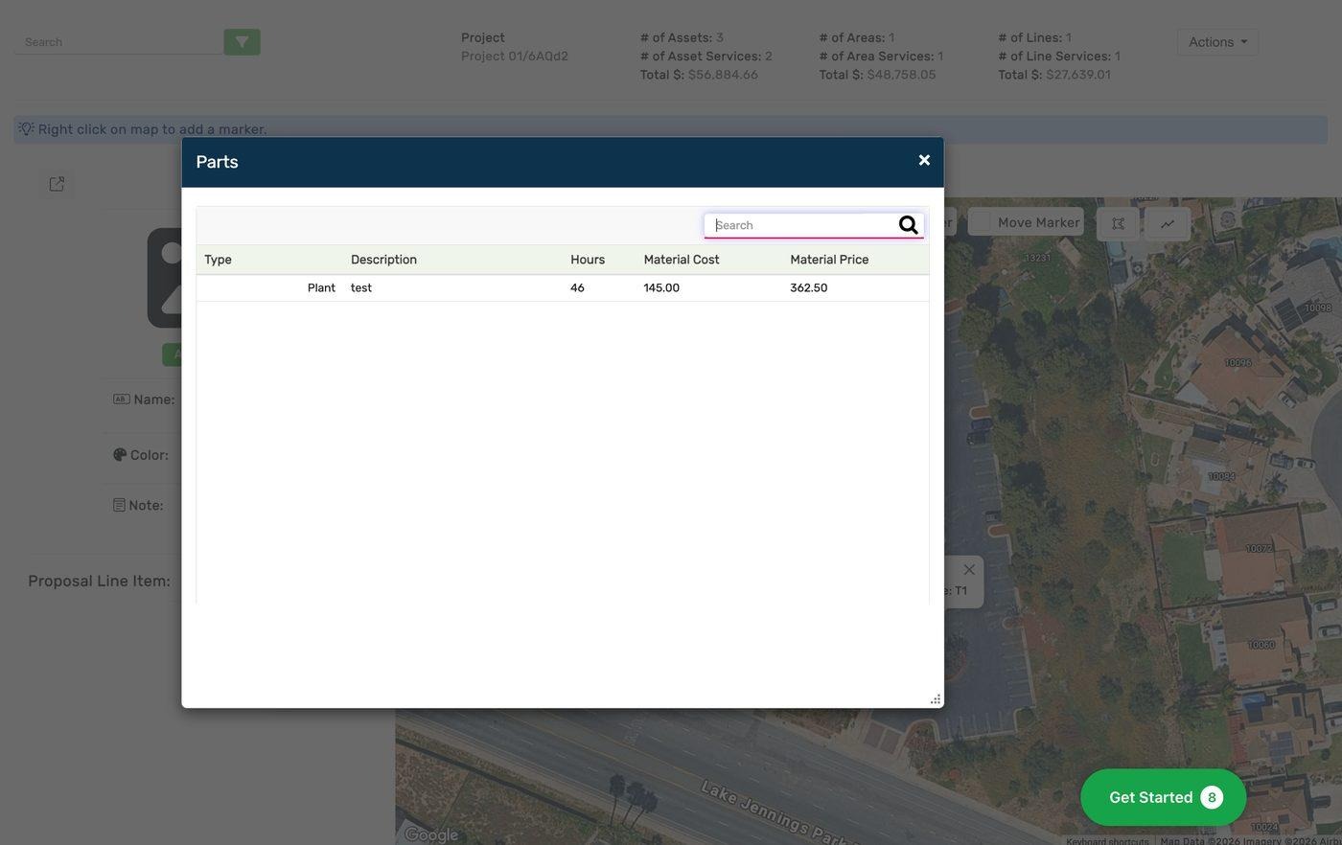Close the map marker info popup
Viewport: 1342px width, 845px height.
click(x=969, y=570)
